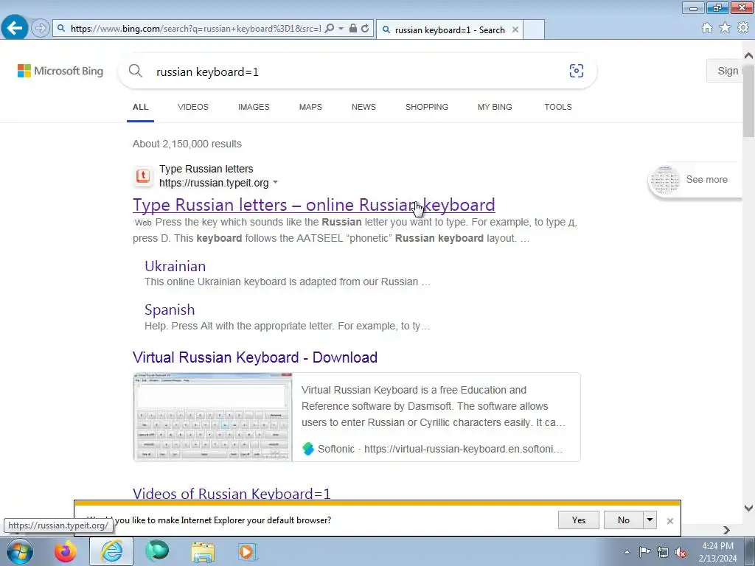Click into the Bing search box
Screen dimensions: 755x566
pyautogui.click(x=356, y=71)
